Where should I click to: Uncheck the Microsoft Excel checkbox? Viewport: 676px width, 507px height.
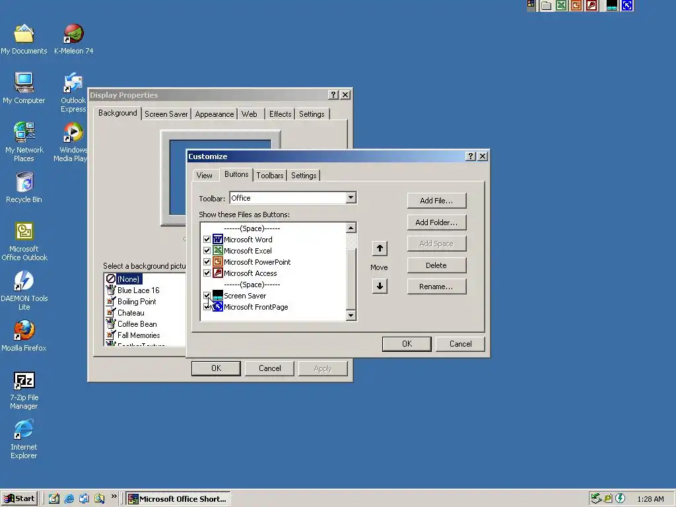207,250
